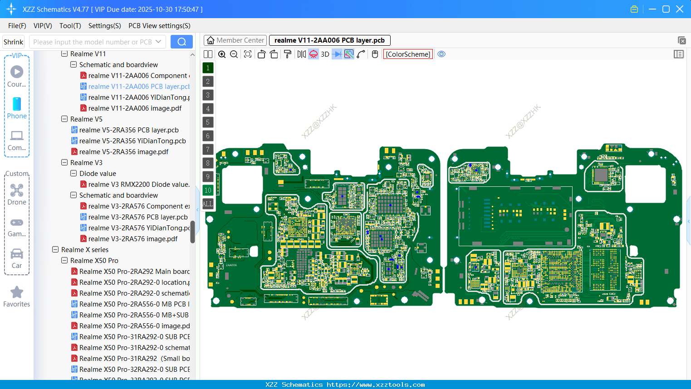Collapse the Realme X50 Pro group
Image resolution: width=691 pixels, height=389 pixels.
(x=64, y=260)
